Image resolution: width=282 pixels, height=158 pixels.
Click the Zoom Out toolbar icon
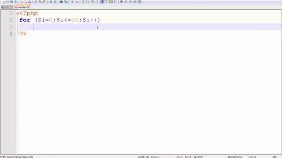tap(76, 2)
